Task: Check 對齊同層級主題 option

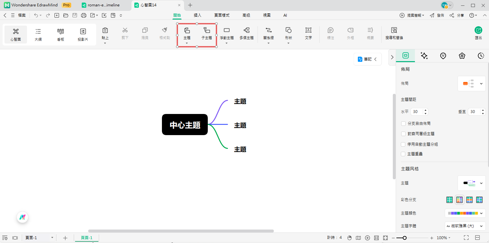Action: (403, 134)
